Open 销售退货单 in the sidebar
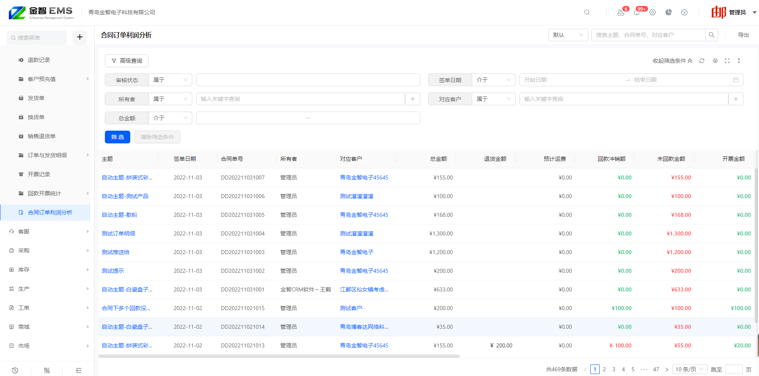The image size is (759, 376). click(x=42, y=136)
